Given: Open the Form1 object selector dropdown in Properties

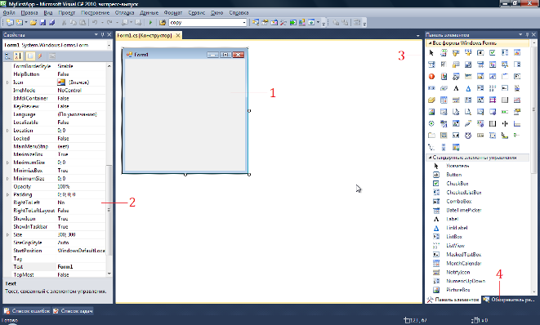Looking at the screenshot, I should (109, 45).
